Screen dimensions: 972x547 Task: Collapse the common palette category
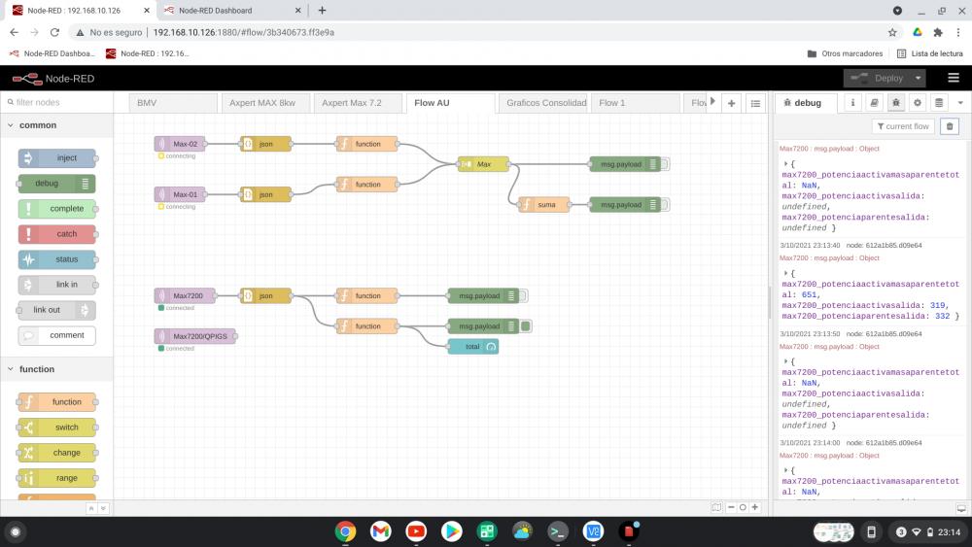[11, 125]
